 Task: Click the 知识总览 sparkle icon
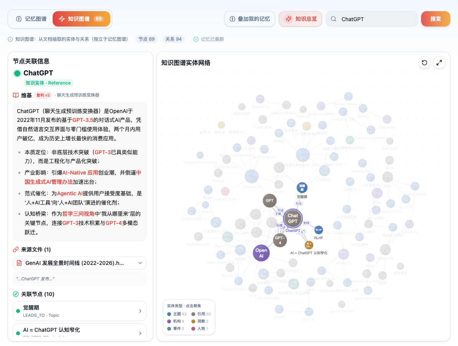[289, 19]
